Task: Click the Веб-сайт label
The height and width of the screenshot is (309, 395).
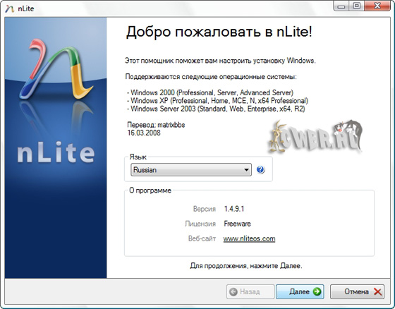Action: [x=202, y=238]
